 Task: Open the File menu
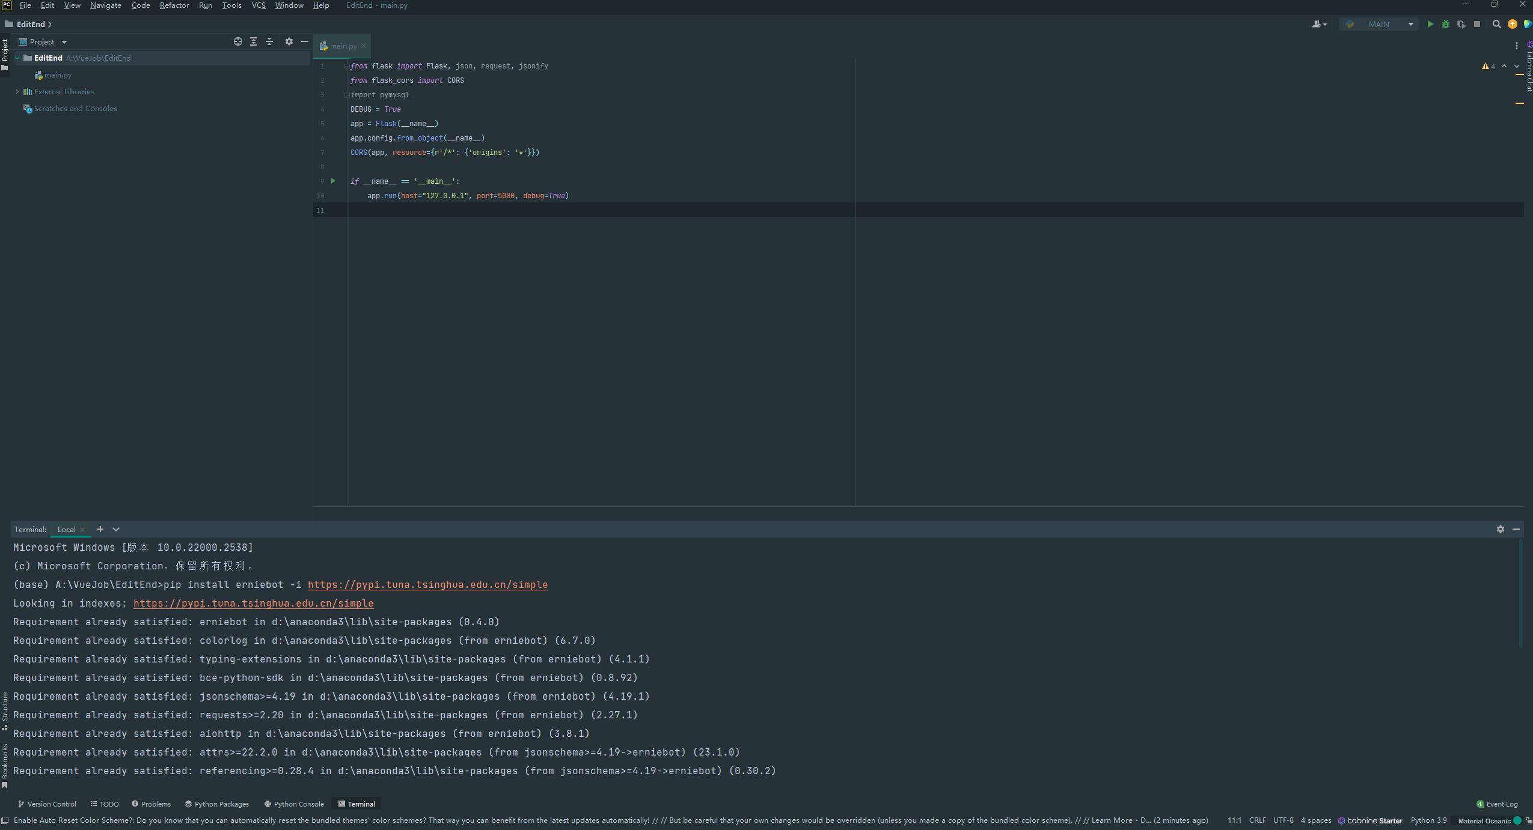(25, 5)
